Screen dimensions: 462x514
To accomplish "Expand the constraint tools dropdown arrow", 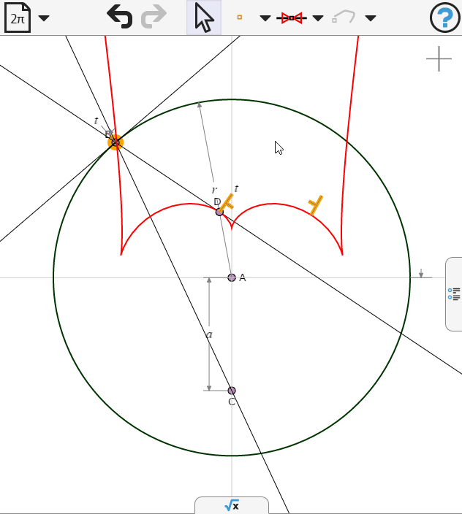I will coord(317,18).
